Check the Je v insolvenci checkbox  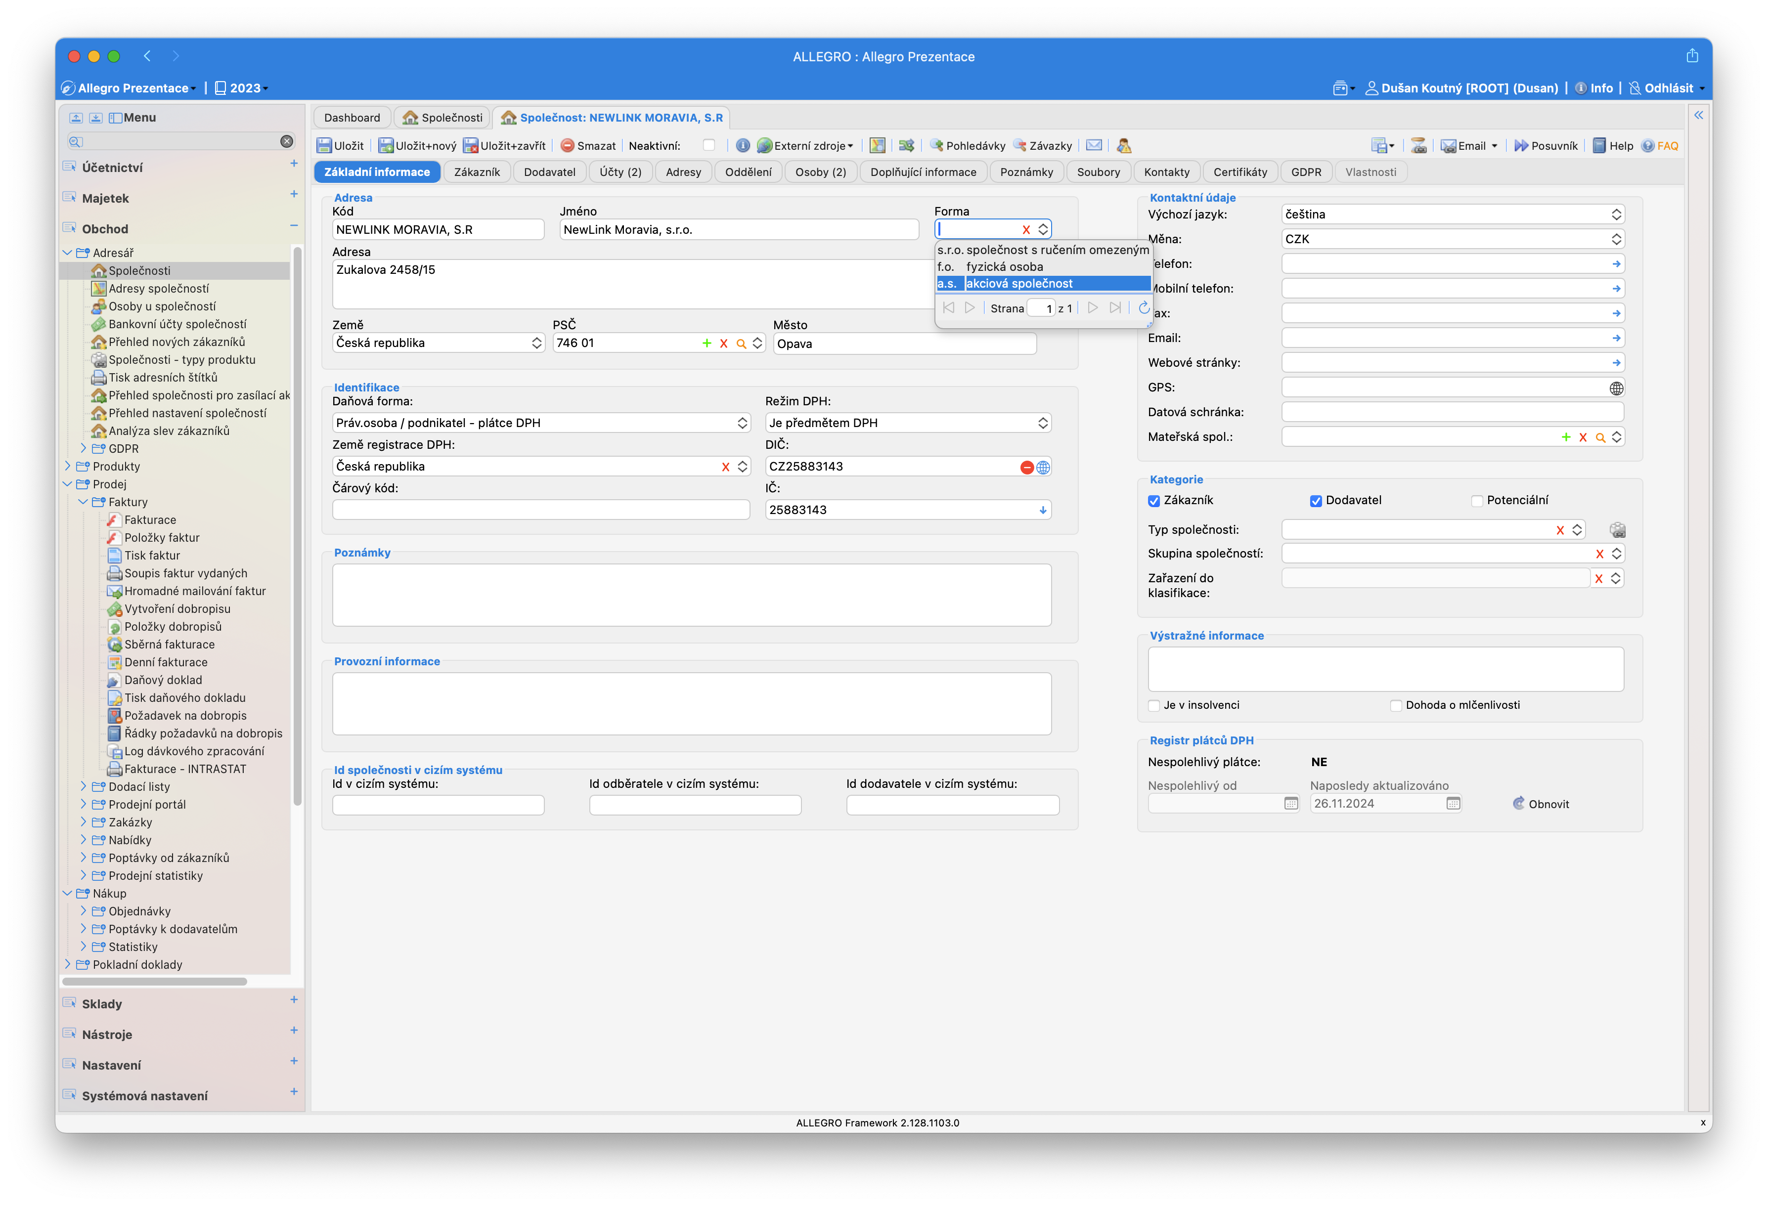[1154, 705]
